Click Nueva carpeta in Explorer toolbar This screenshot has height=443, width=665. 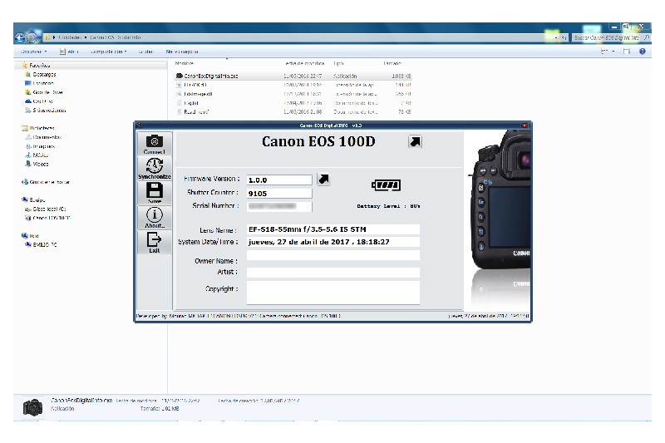(182, 52)
